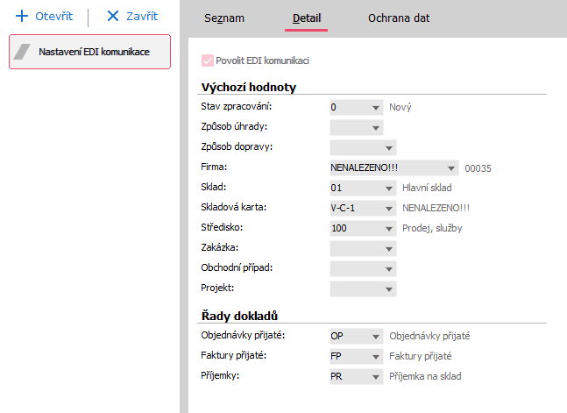This screenshot has width=567, height=413.
Task: Expand the Faktury přijaté series dropdown
Action: coord(376,356)
